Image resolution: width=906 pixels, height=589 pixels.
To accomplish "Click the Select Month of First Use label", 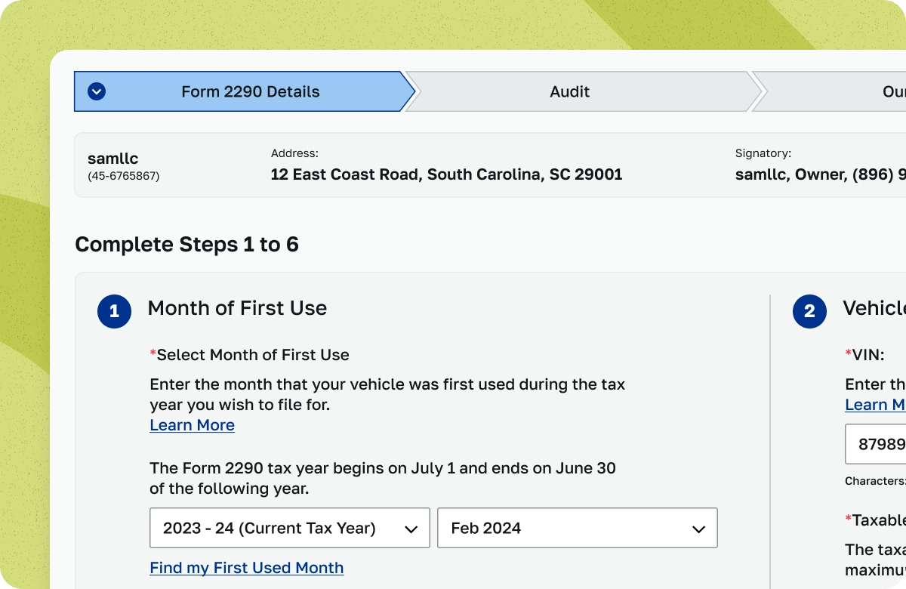I will [x=249, y=355].
